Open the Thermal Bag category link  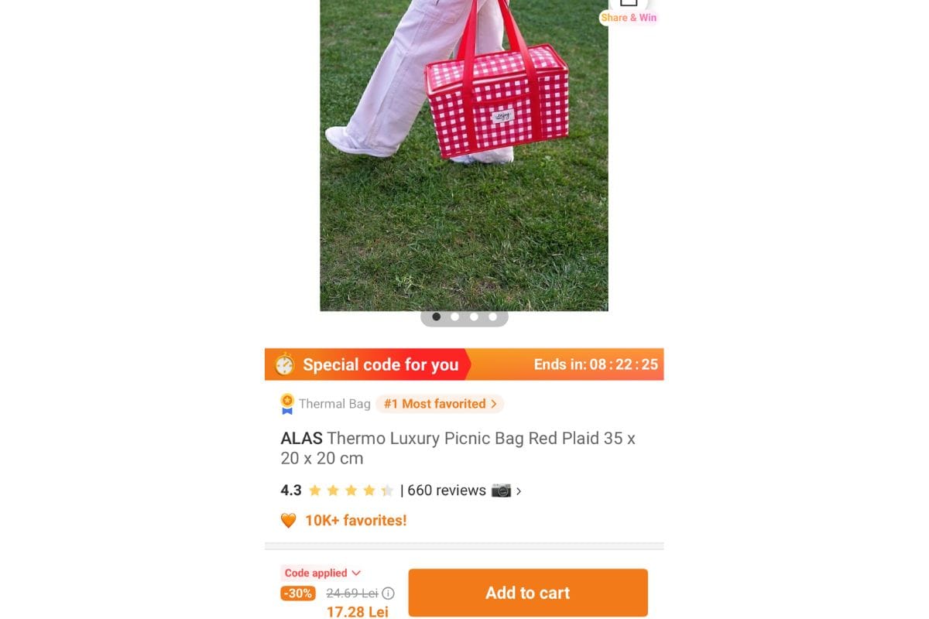tap(334, 404)
